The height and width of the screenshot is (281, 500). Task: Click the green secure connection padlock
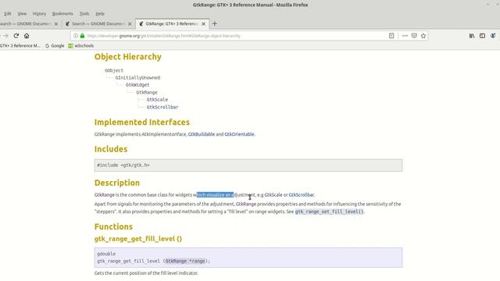[x=82, y=36]
